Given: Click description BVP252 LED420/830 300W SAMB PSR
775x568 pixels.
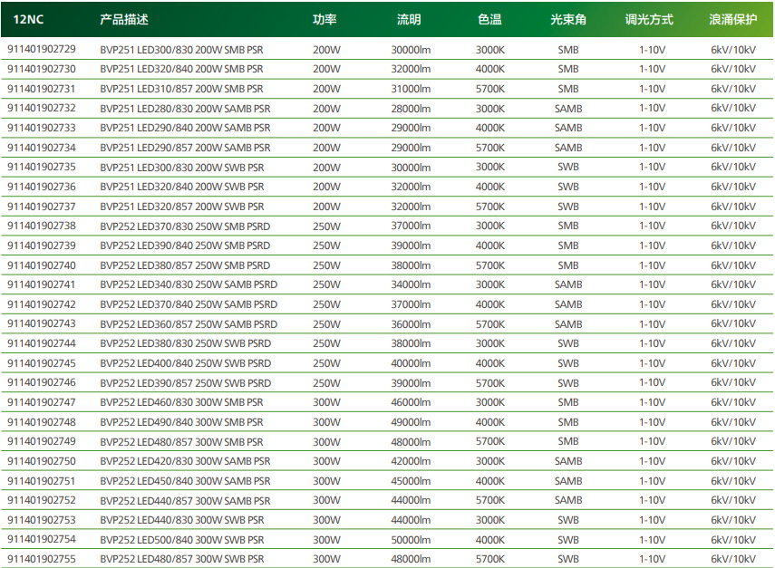Looking at the screenshot, I should pyautogui.click(x=185, y=461).
